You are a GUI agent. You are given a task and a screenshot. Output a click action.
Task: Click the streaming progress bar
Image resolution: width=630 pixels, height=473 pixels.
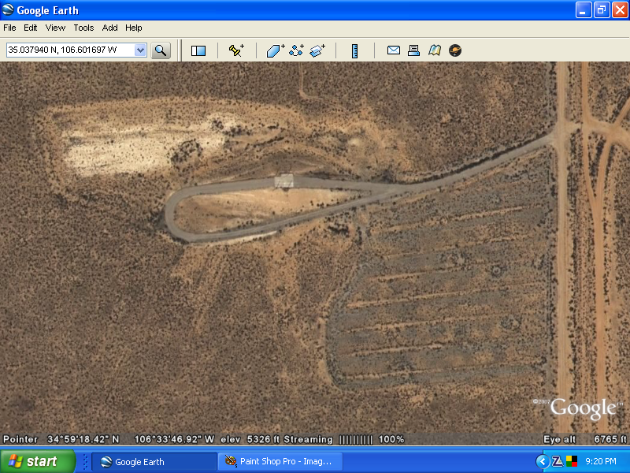point(356,440)
